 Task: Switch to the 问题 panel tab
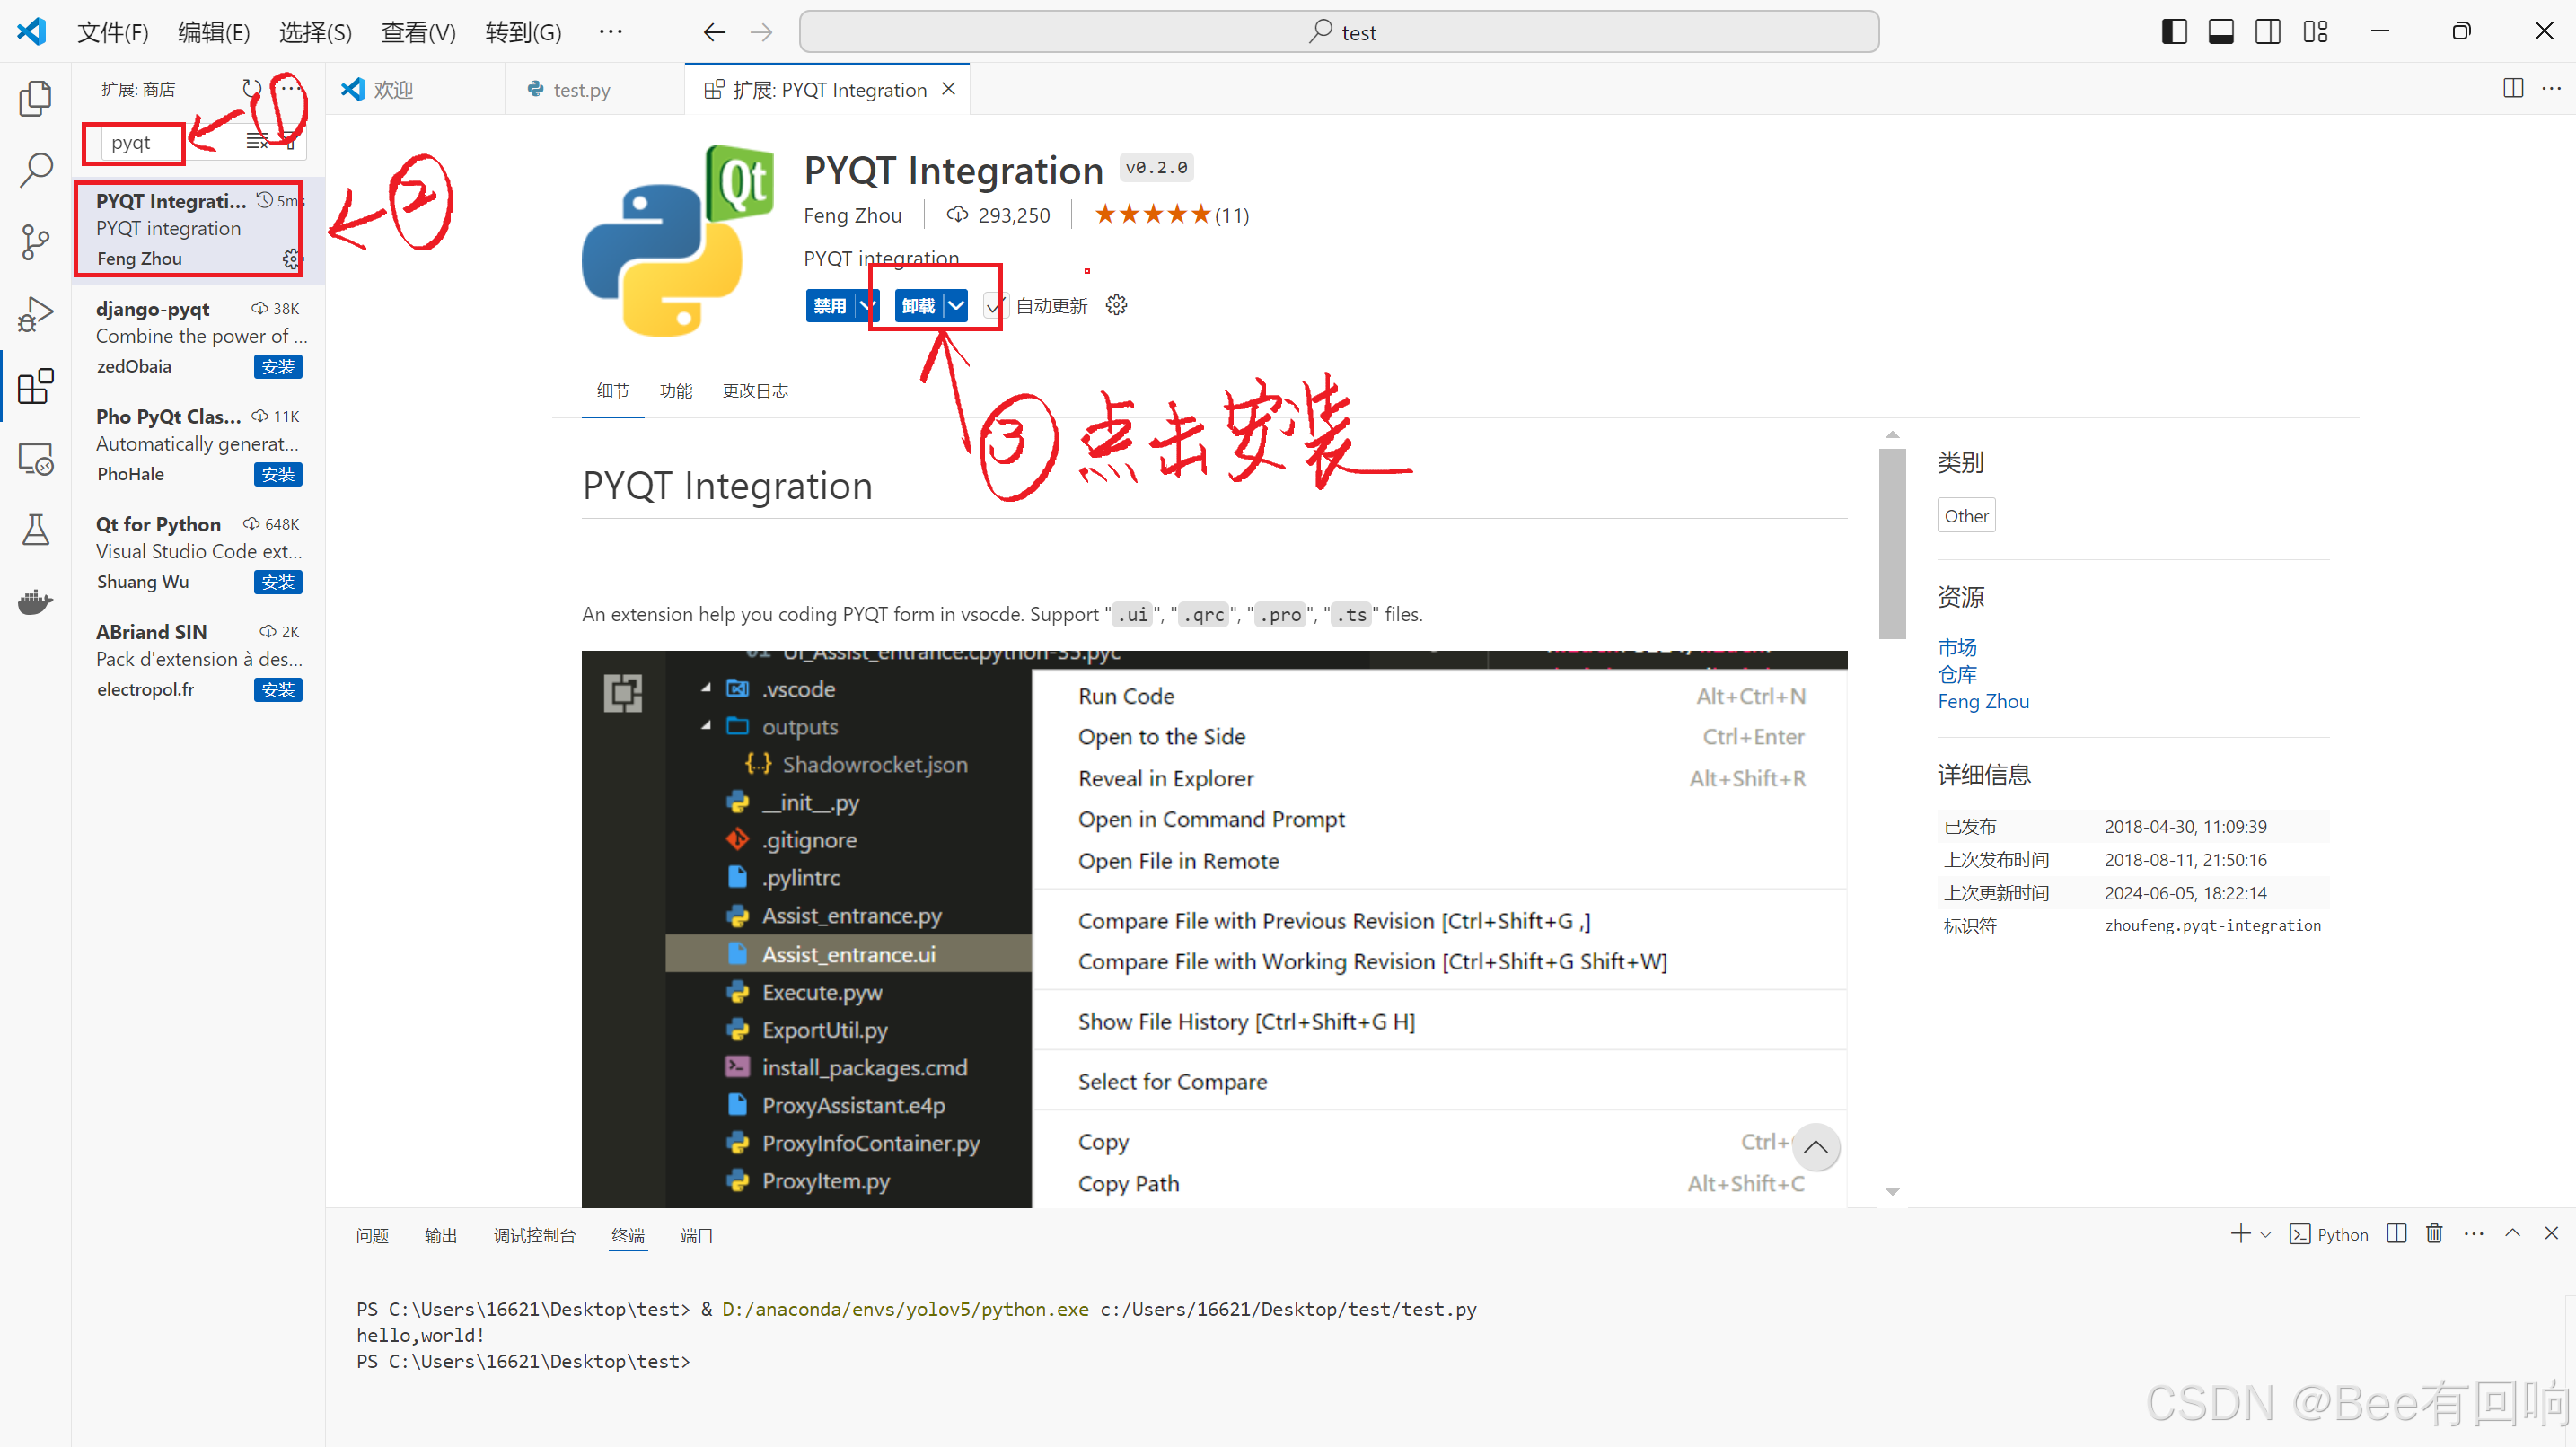pyautogui.click(x=372, y=1236)
